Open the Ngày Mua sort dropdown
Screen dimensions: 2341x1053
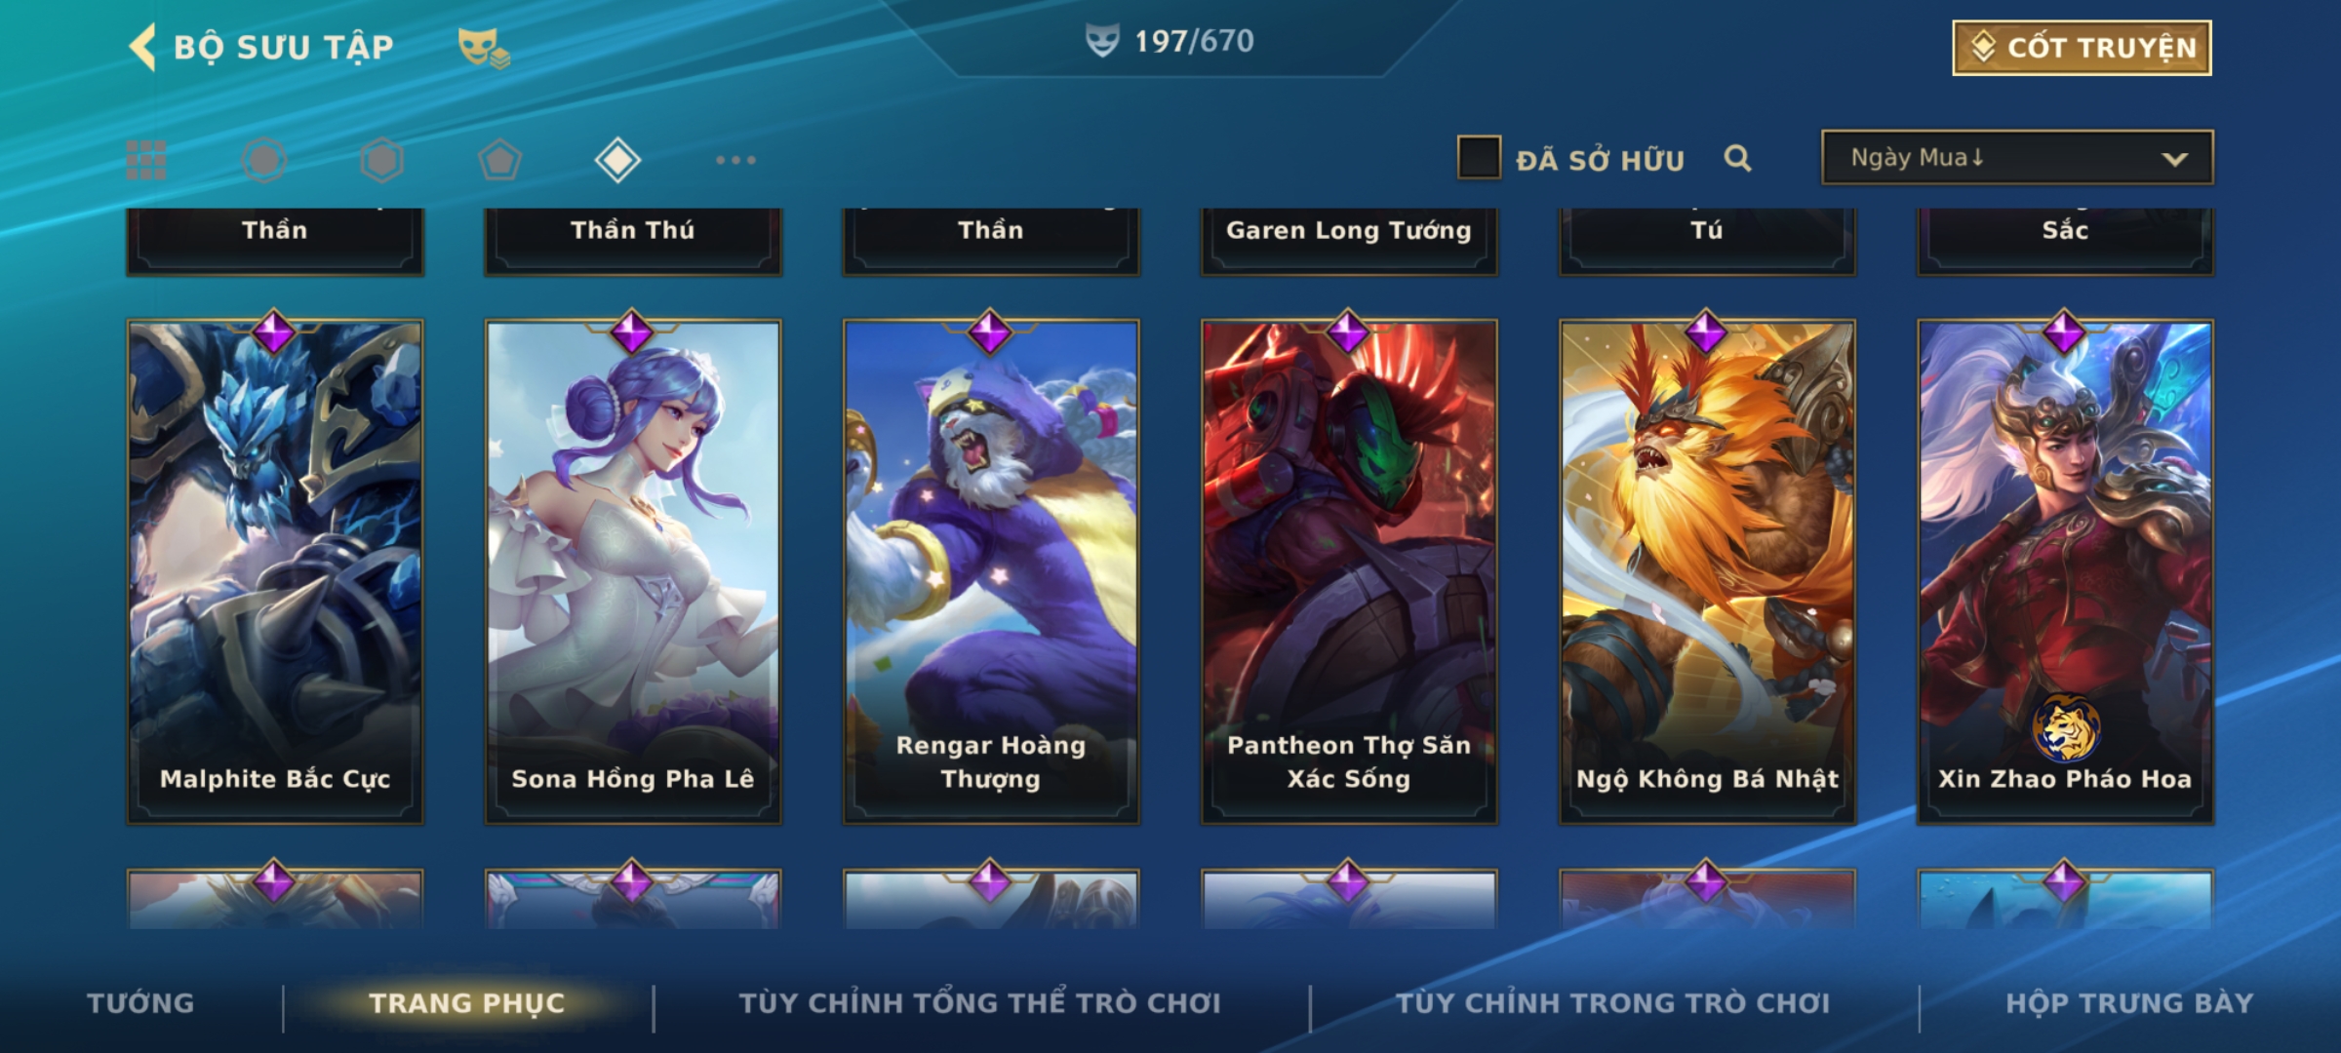pos(2017,157)
